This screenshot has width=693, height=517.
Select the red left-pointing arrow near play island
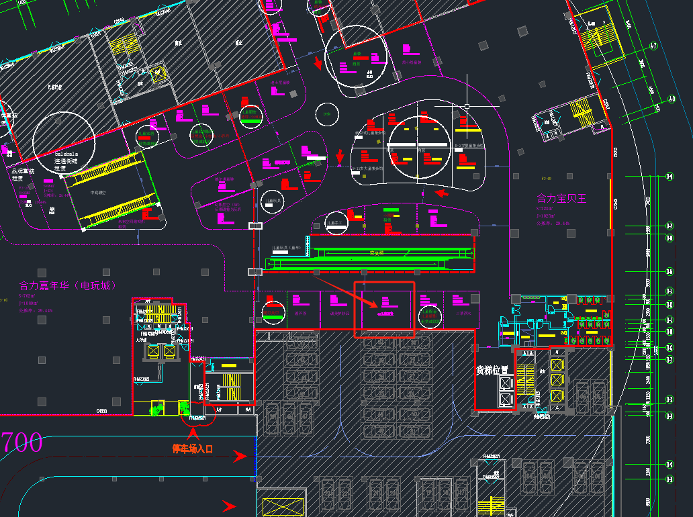tap(441, 193)
